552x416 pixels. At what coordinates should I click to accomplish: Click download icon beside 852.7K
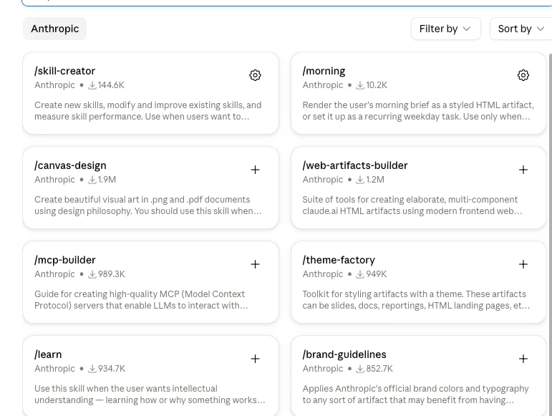click(x=360, y=369)
